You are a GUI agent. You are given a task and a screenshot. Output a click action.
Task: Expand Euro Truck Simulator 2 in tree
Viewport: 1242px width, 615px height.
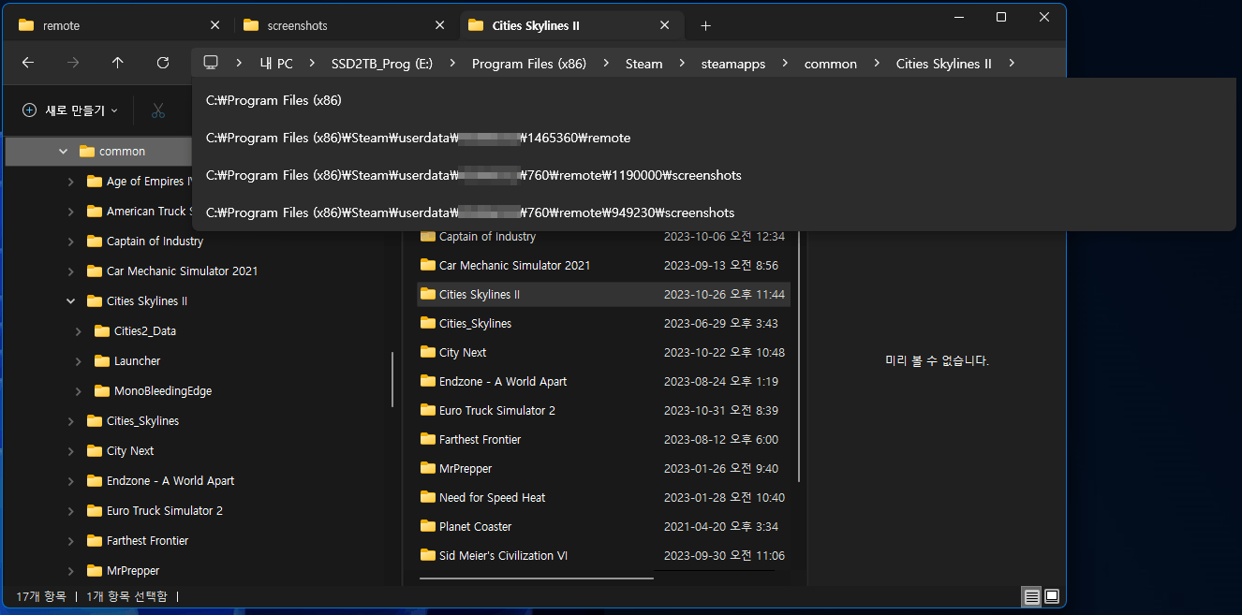pos(71,510)
